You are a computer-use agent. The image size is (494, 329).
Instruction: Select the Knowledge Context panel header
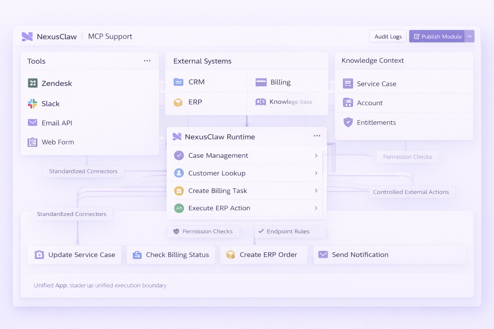(x=372, y=60)
